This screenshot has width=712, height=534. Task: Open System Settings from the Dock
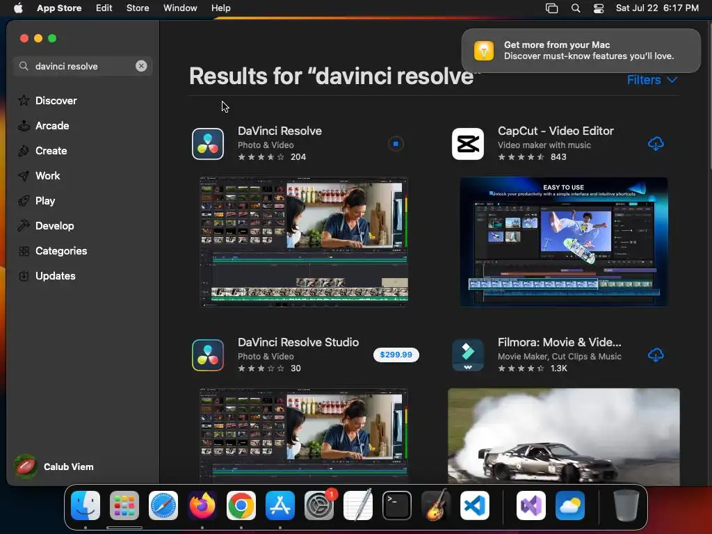coord(319,505)
